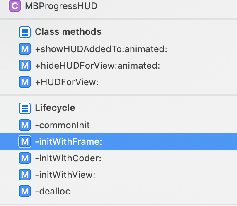Open the -commonInit method
237x206 pixels.
coord(118,125)
